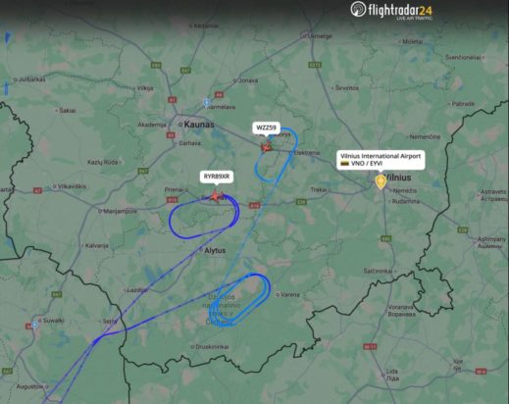The height and width of the screenshot is (404, 509).
Task: Click the blue Kaunas airport marker near Karmėlava
Action: click(x=207, y=103)
